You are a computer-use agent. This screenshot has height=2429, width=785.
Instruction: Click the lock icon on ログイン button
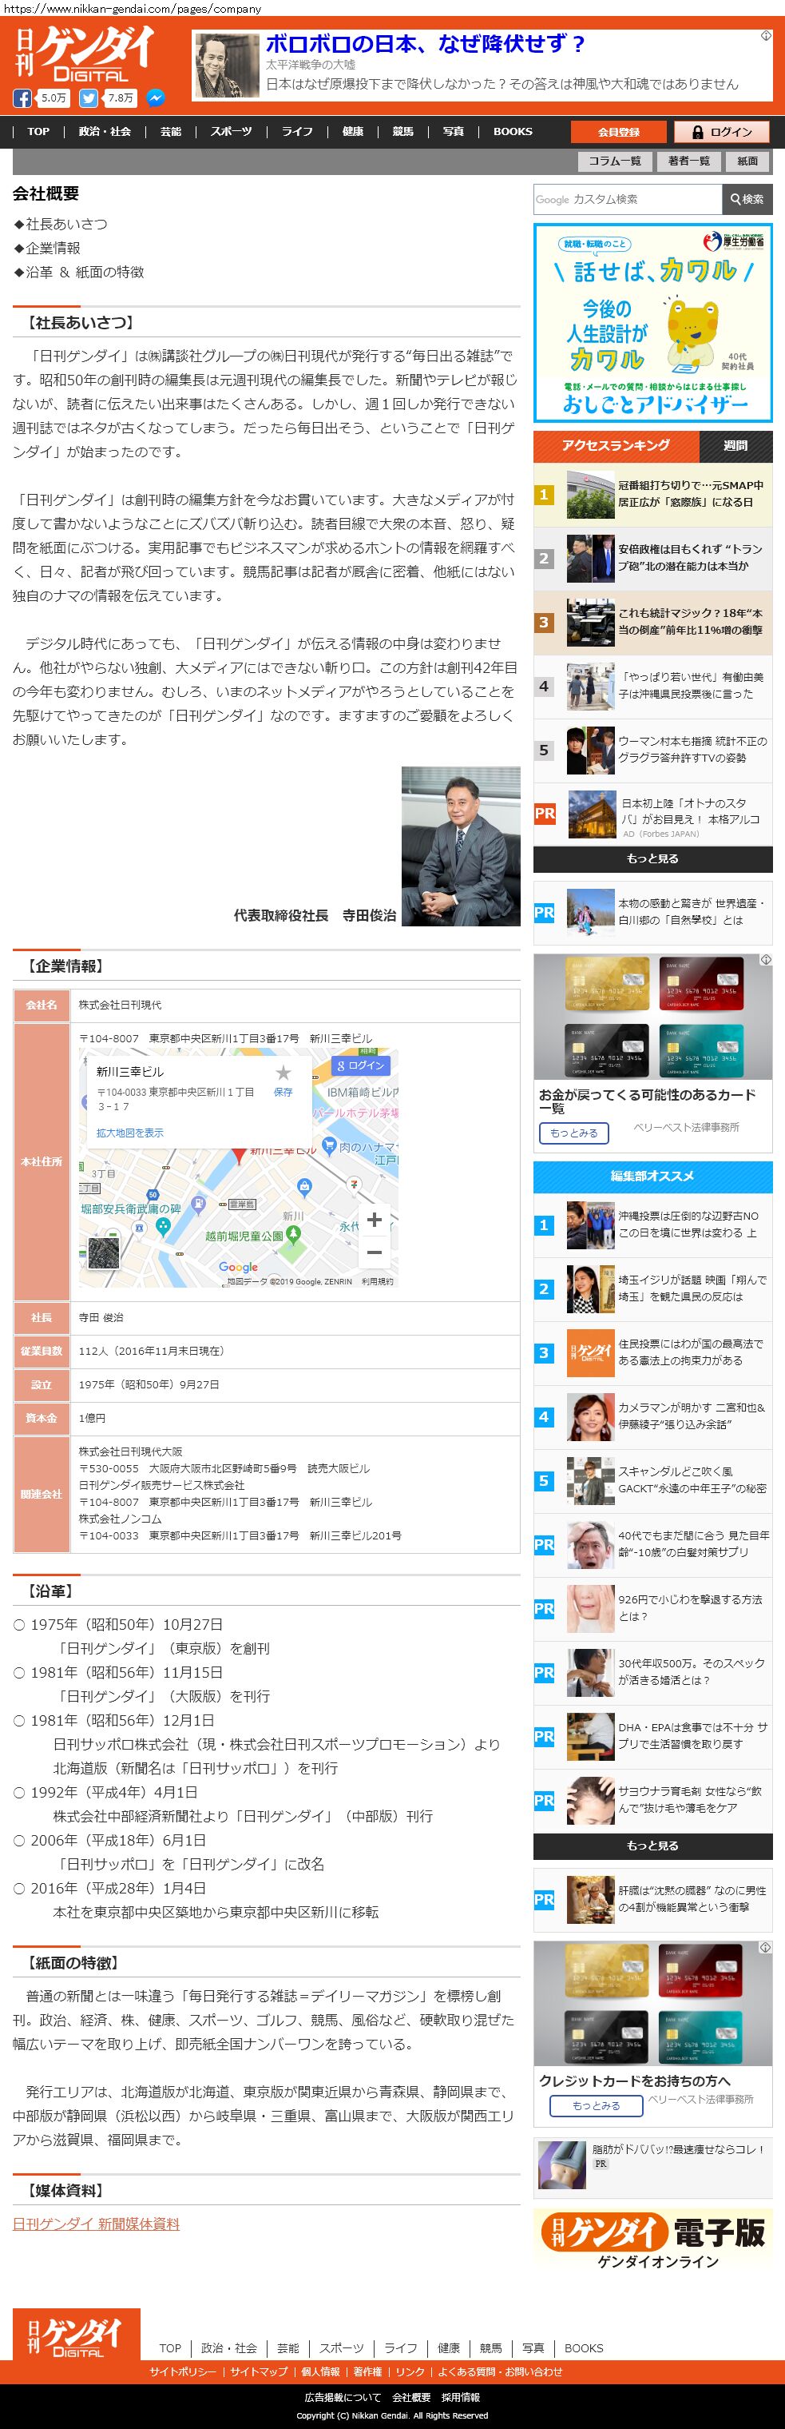coord(697,132)
